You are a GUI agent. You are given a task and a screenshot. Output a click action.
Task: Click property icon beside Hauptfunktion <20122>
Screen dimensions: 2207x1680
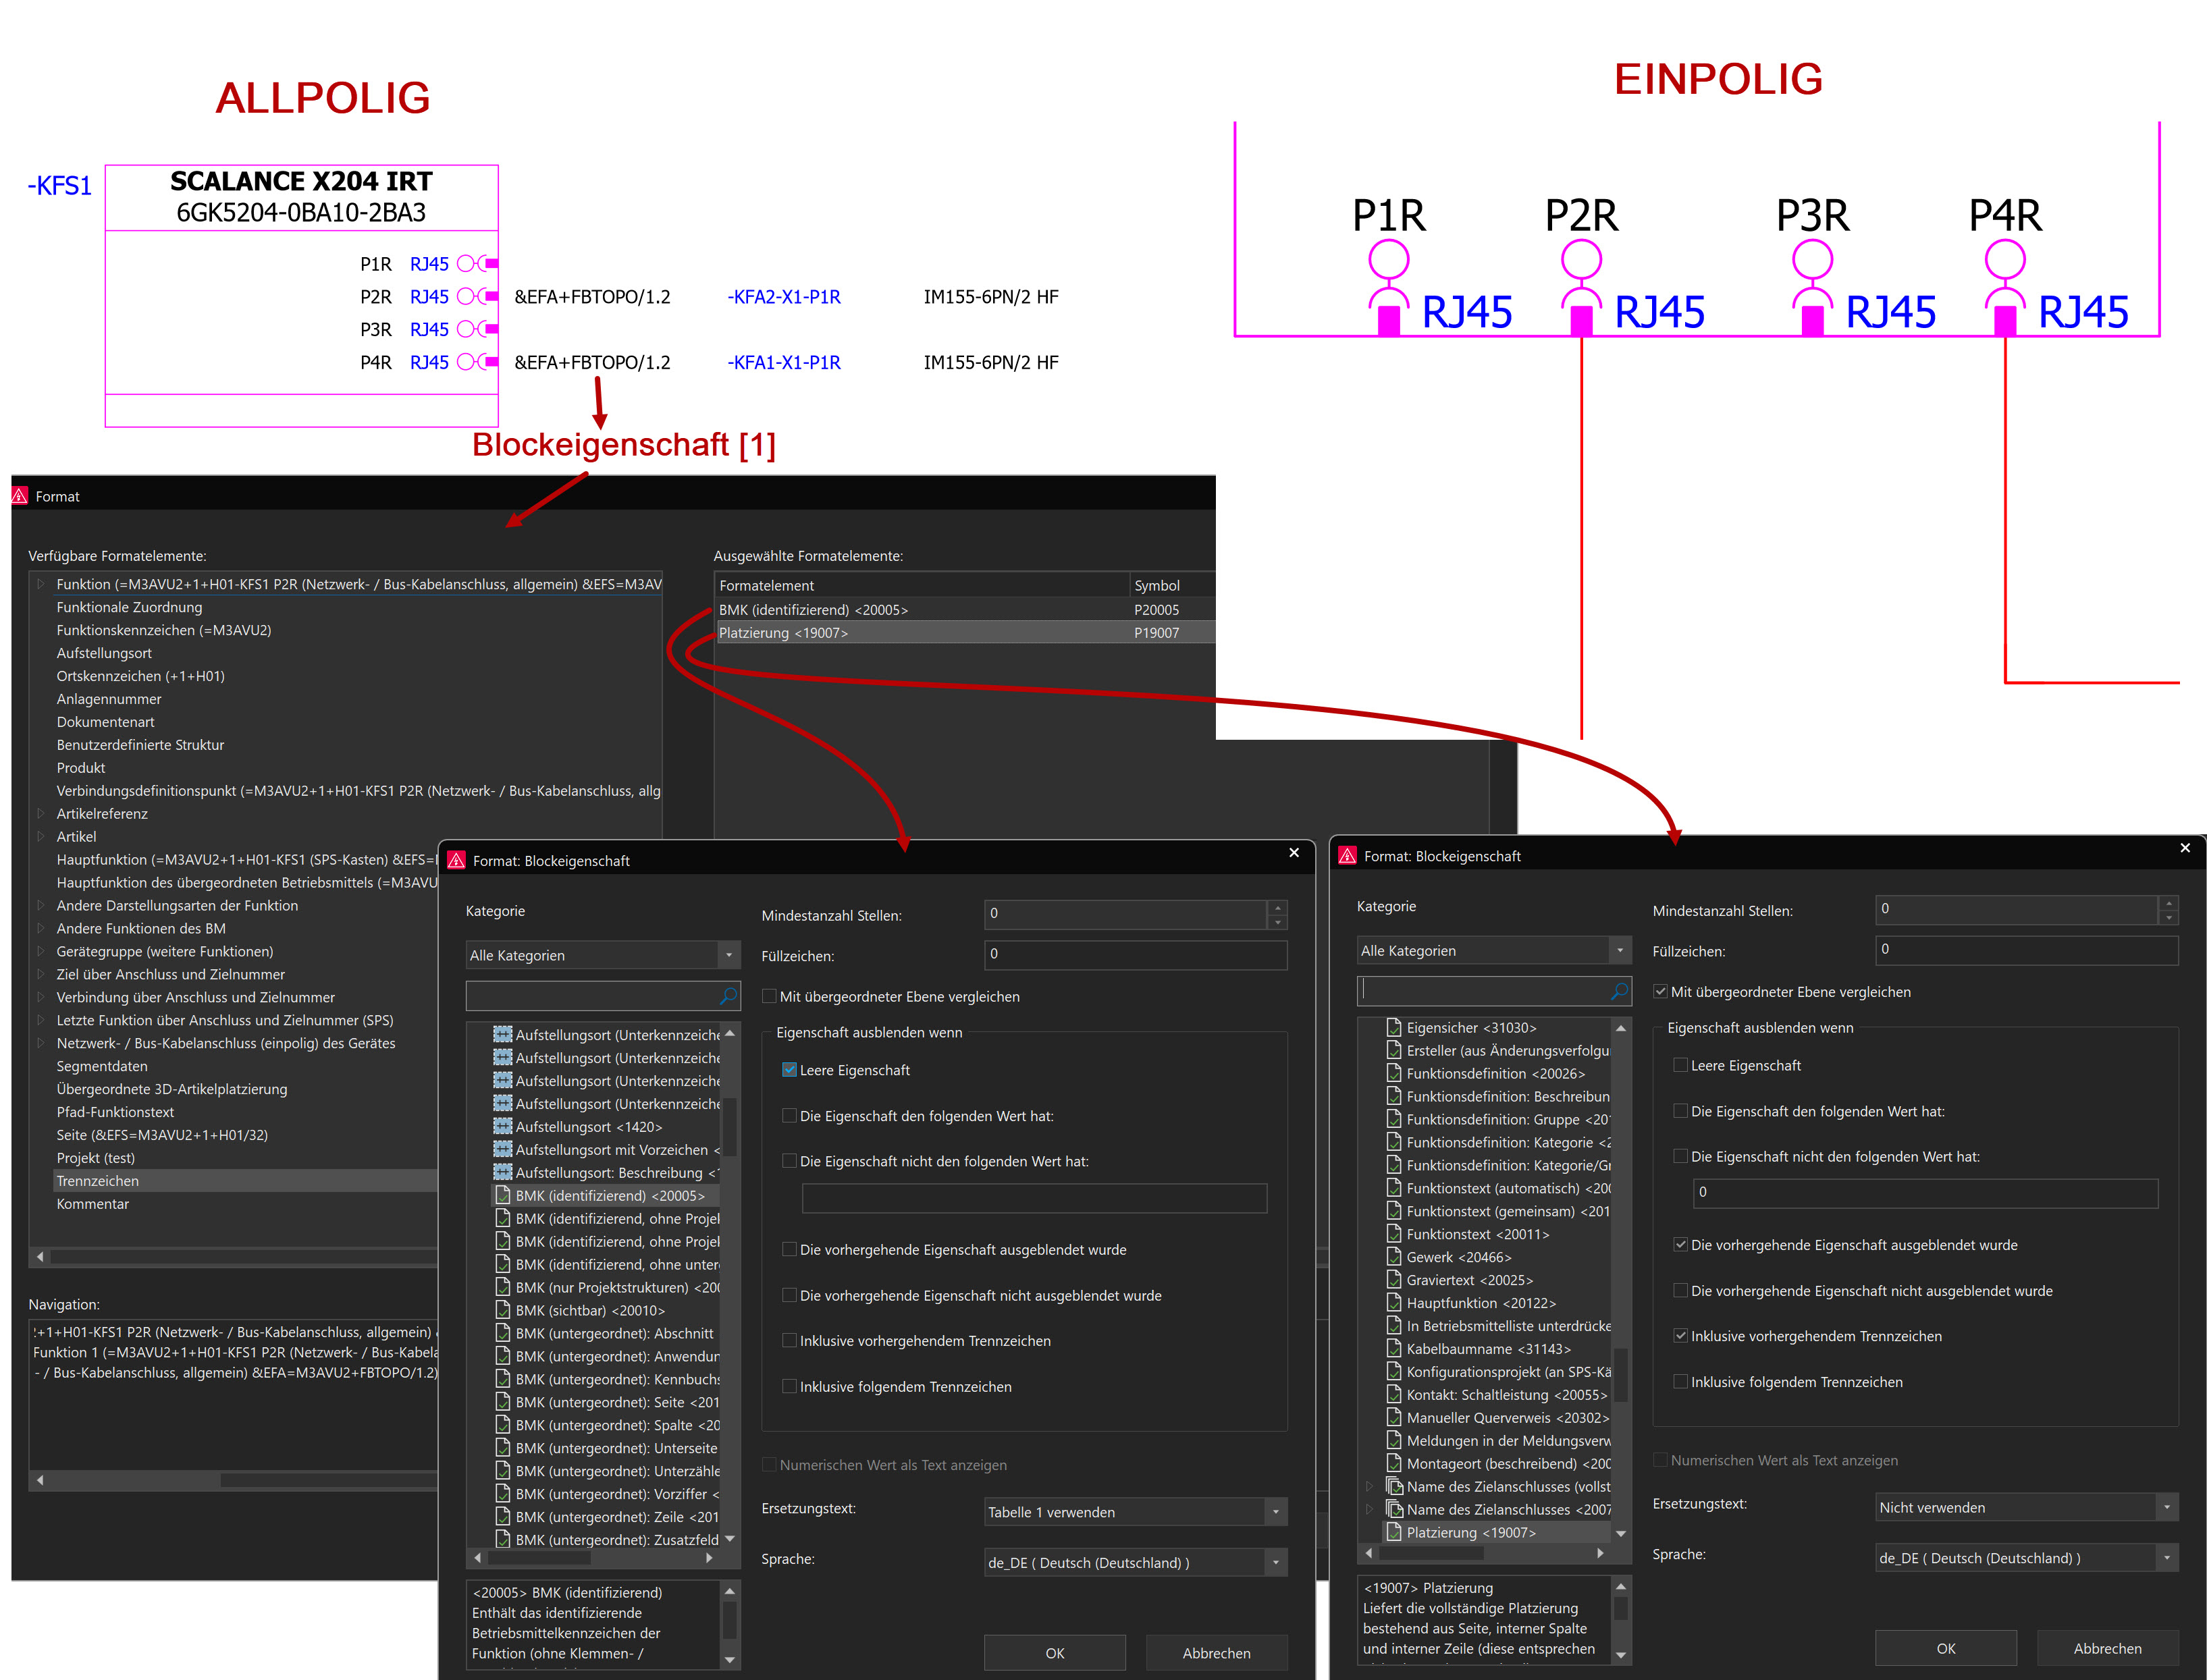[1394, 1303]
